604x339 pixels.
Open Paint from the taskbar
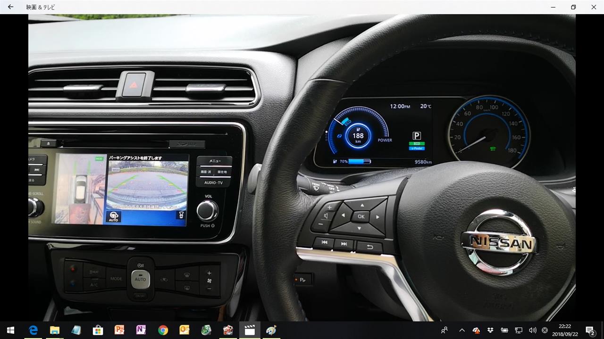click(x=271, y=330)
